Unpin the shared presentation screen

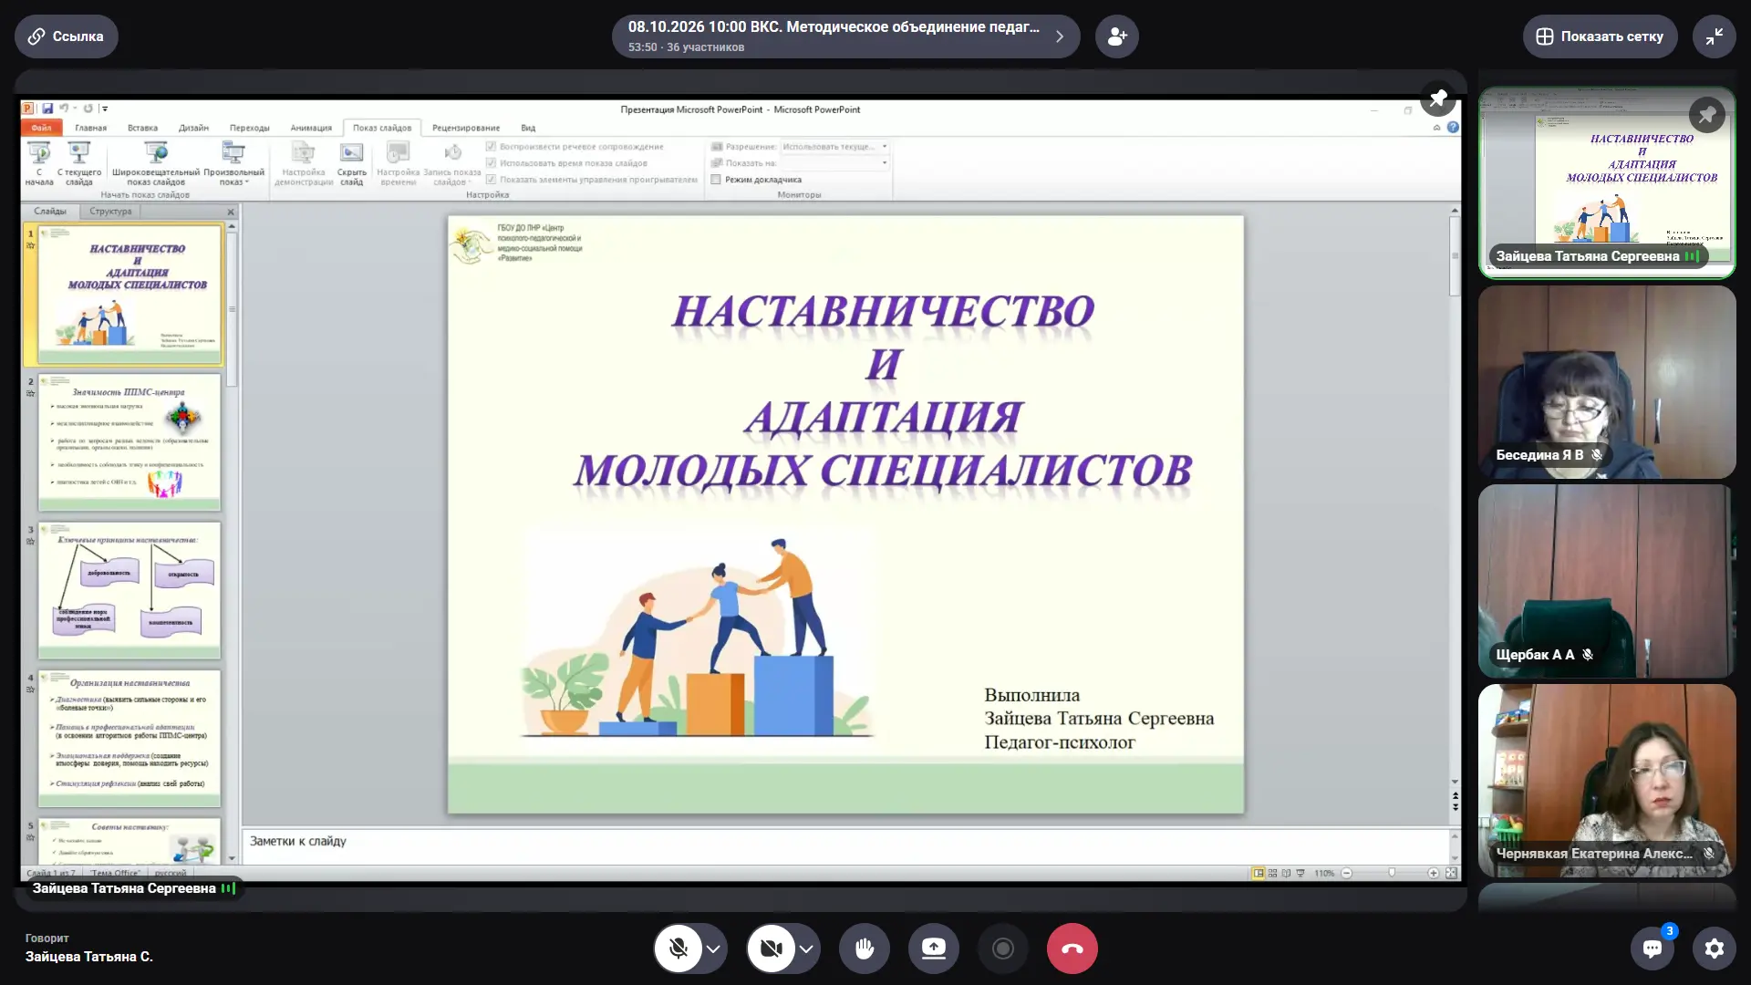[1438, 98]
